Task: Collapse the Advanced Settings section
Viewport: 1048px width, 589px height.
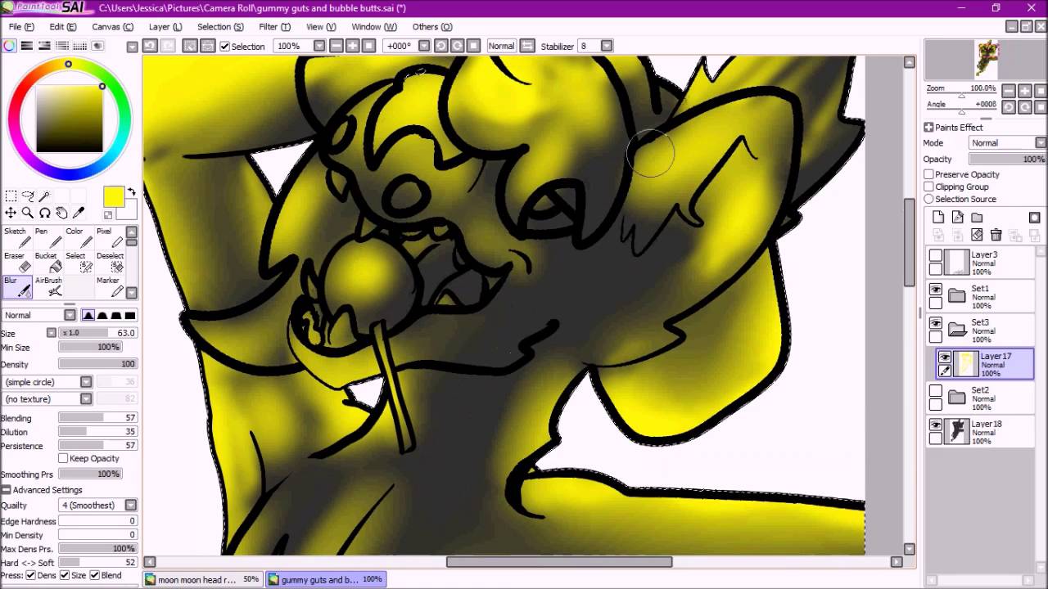Action: tap(7, 489)
